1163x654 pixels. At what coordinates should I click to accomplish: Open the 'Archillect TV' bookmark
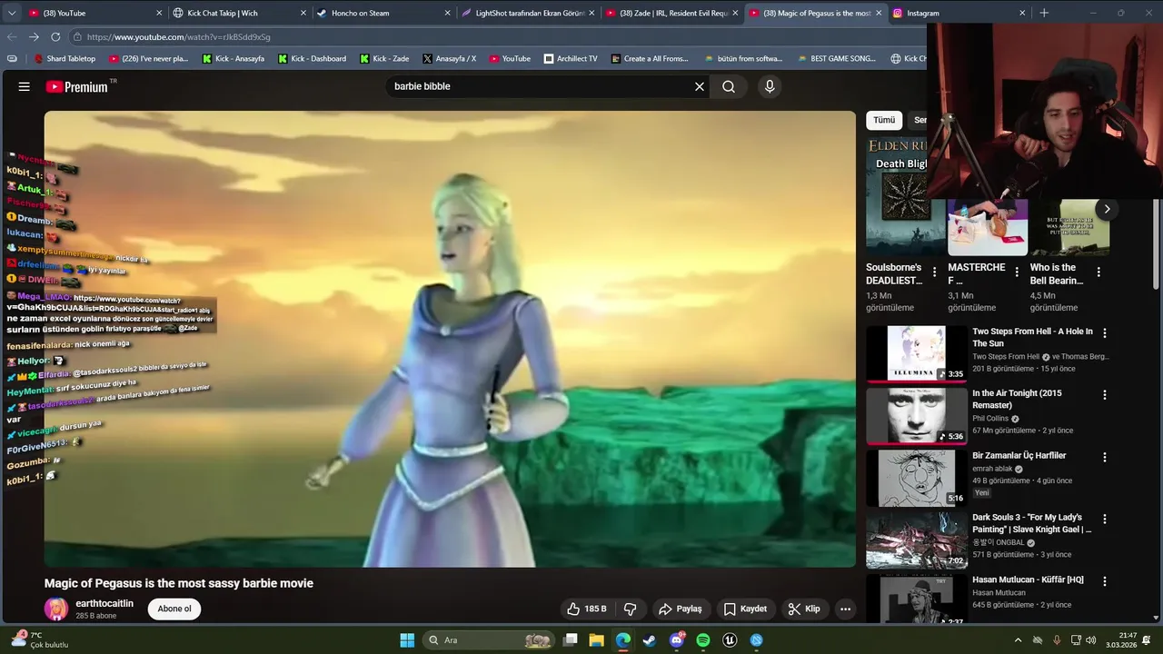(x=571, y=58)
